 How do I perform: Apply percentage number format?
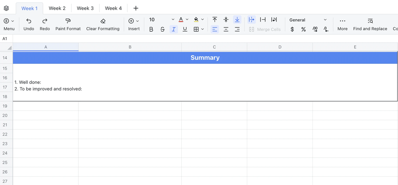point(303,29)
